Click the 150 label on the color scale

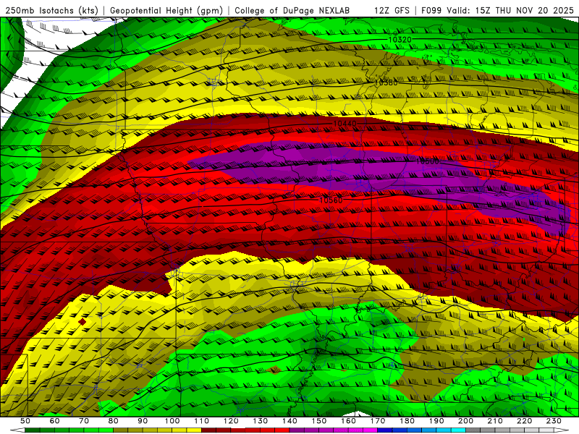[x=319, y=421]
